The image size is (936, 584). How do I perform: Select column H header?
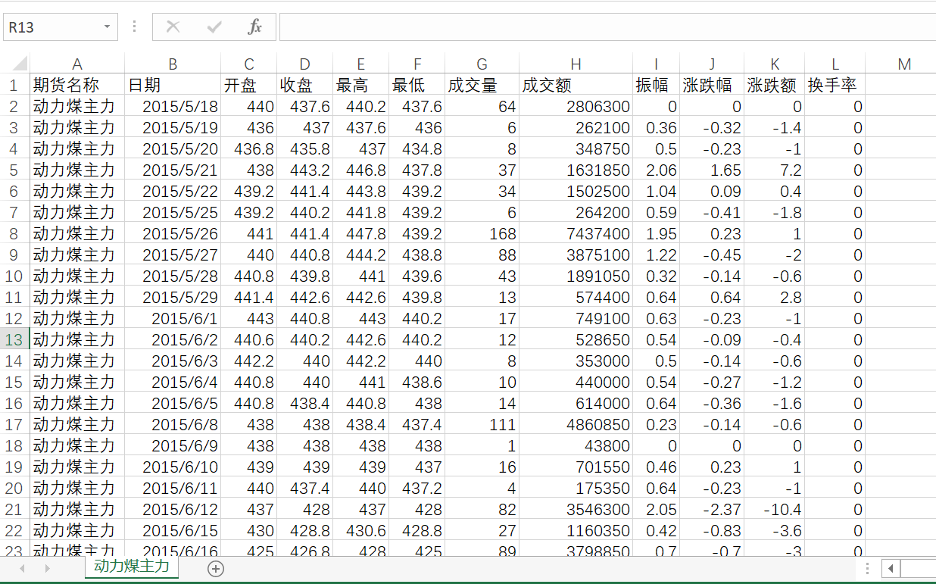click(x=576, y=64)
